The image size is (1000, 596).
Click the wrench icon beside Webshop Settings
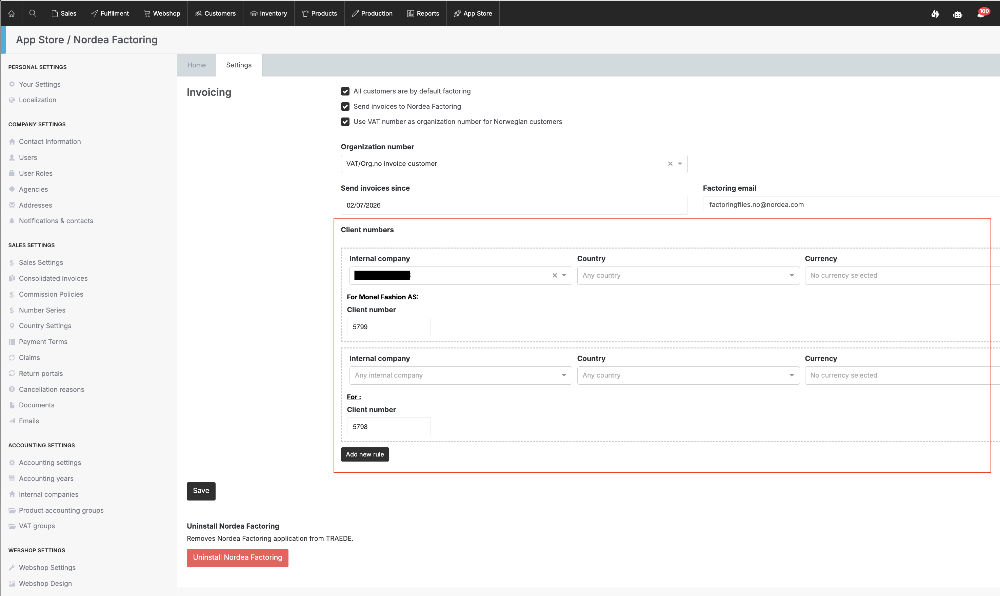point(12,568)
